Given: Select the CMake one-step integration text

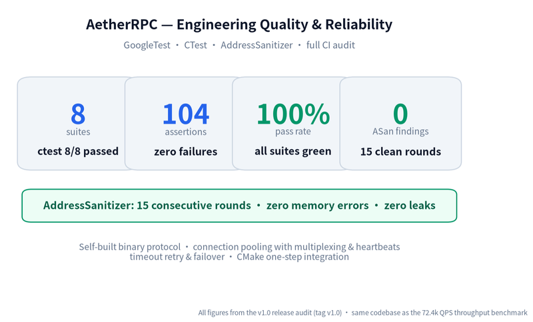Looking at the screenshot, I should pos(292,257).
